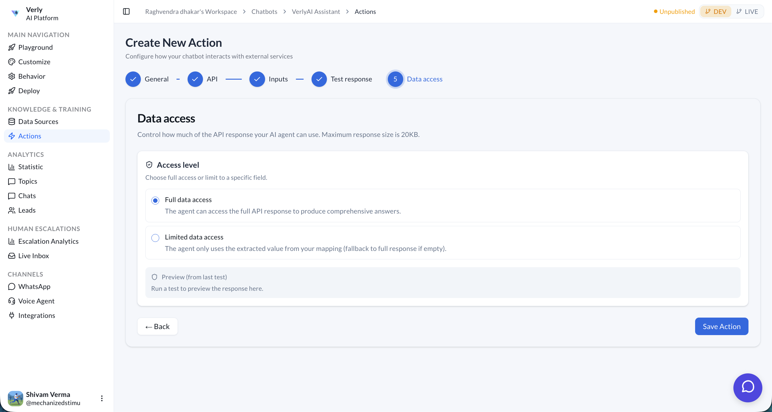Click the Save Action button
The height and width of the screenshot is (412, 772).
721,326
